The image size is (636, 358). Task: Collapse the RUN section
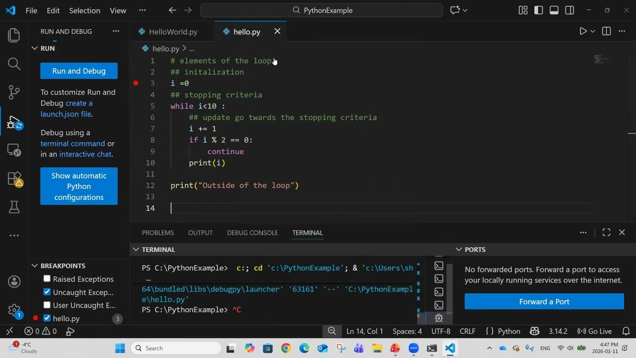click(35, 48)
